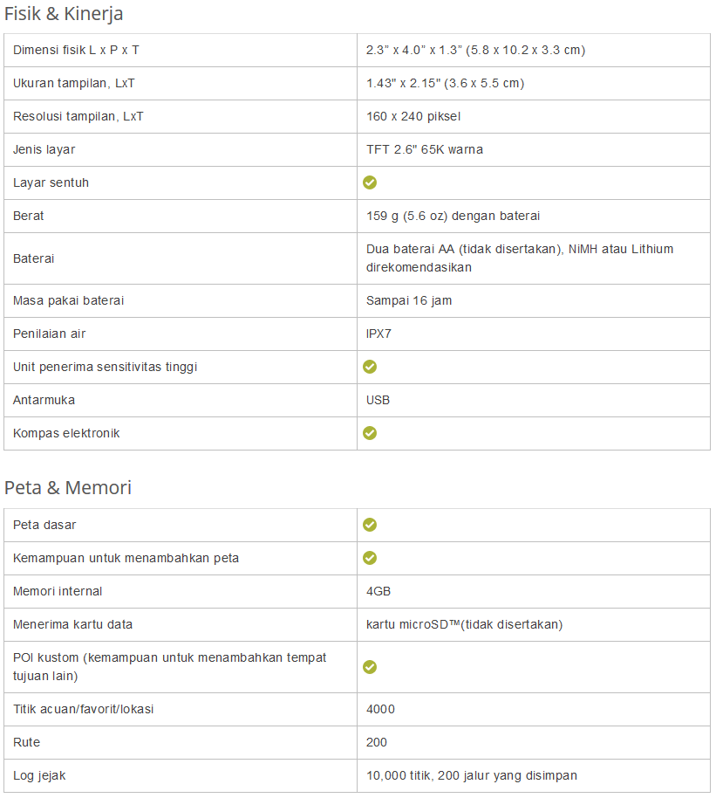Viewport: 716px width, 798px height.
Task: Click the Kompas elektronik checkmark icon
Action: pyautogui.click(x=370, y=433)
